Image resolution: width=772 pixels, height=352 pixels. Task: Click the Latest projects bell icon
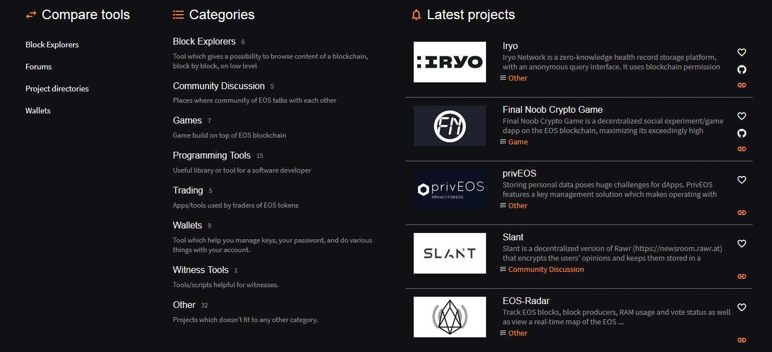click(417, 15)
